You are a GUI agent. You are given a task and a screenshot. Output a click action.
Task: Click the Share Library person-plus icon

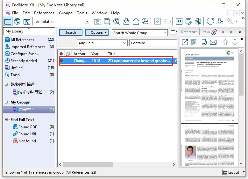point(220,22)
